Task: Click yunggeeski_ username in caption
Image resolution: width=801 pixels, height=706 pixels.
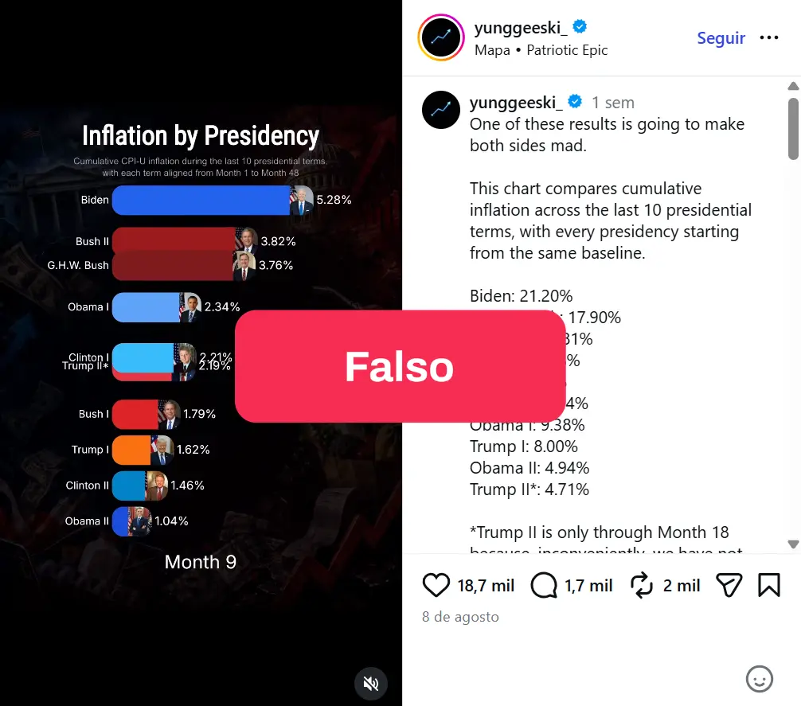Action: (516, 103)
